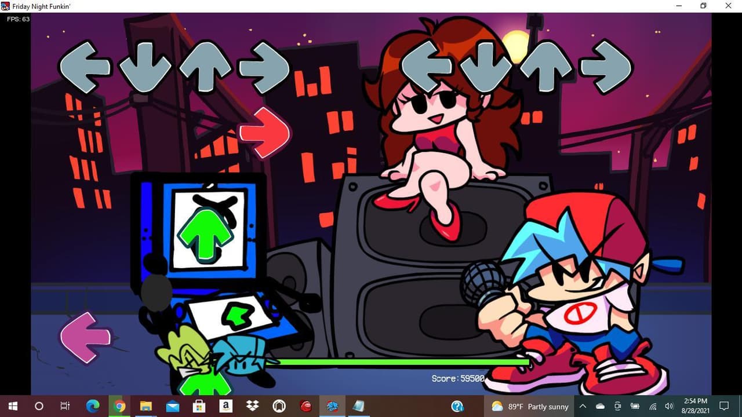Click the player's gray right arrow receptor
742x417 pixels.
click(x=606, y=67)
